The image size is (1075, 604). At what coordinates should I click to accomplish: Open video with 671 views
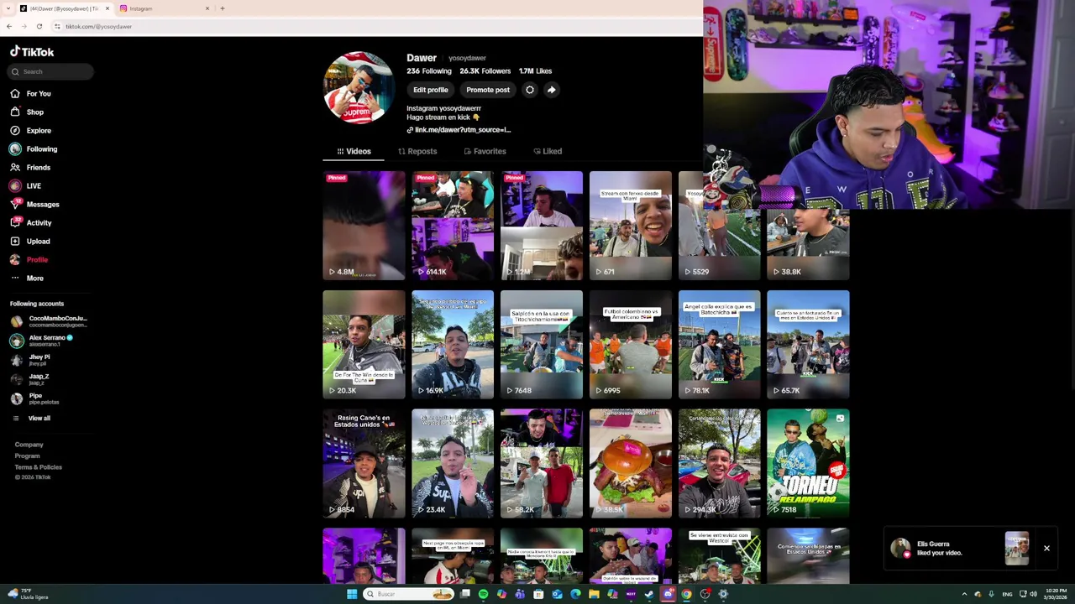coord(631,226)
